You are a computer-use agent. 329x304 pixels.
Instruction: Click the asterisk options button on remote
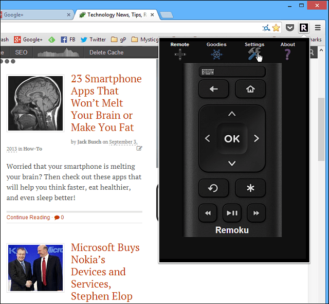coord(250,188)
